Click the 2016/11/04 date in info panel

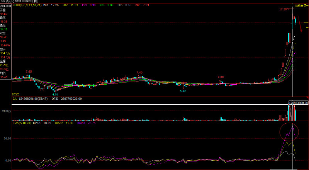coord(5,6)
